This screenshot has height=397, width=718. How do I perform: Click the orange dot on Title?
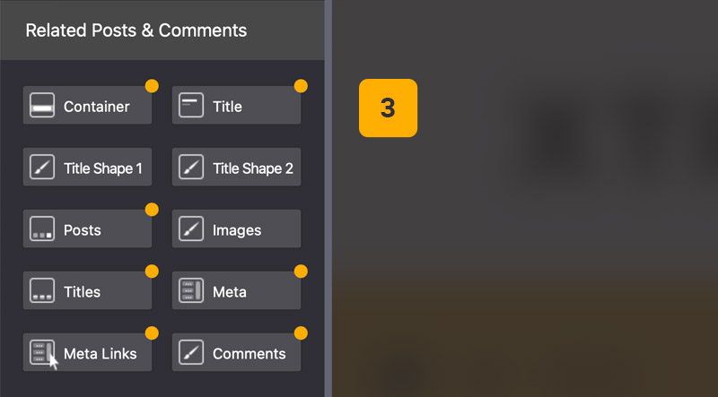[301, 86]
